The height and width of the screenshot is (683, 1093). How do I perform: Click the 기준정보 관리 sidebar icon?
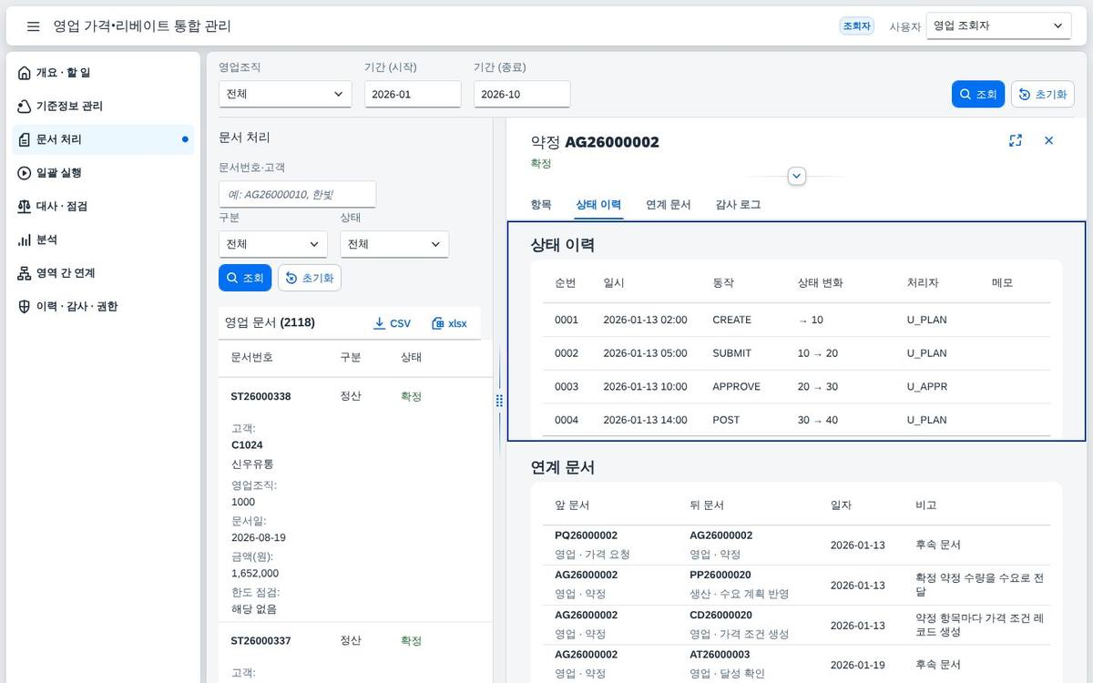[x=25, y=107]
